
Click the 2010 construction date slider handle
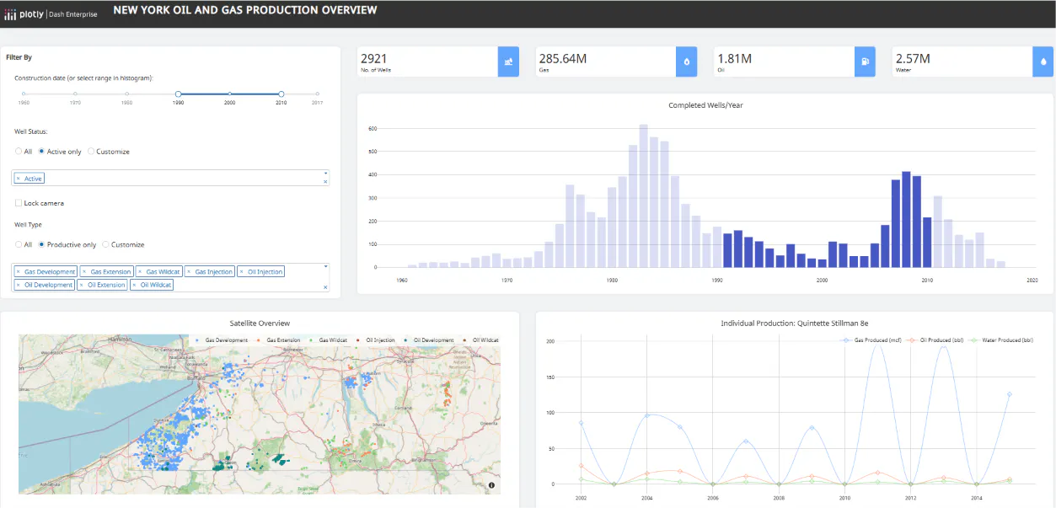tap(281, 94)
